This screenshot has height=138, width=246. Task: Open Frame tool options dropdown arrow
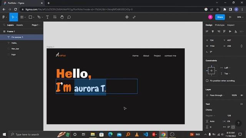[25, 17]
